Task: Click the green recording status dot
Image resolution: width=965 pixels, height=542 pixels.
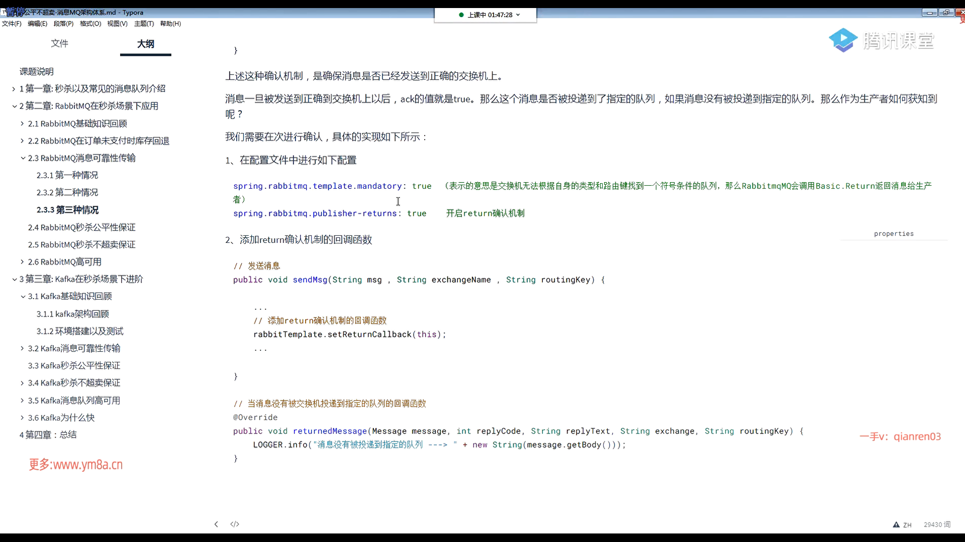Action: (461, 15)
